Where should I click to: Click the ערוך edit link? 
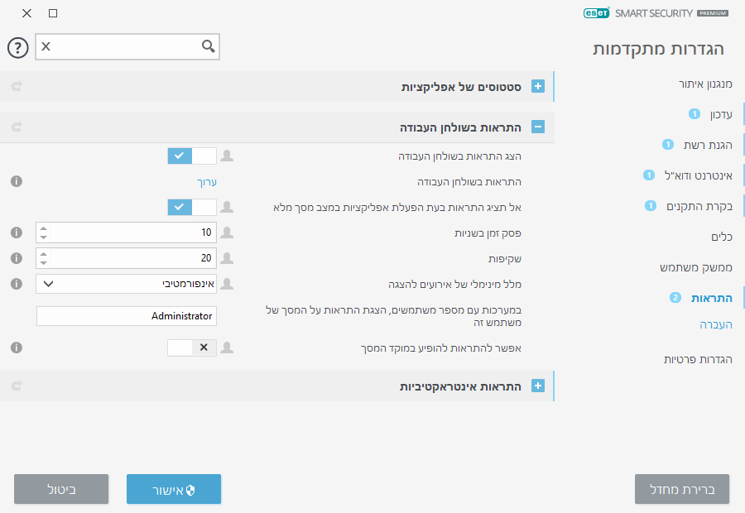coord(207,182)
